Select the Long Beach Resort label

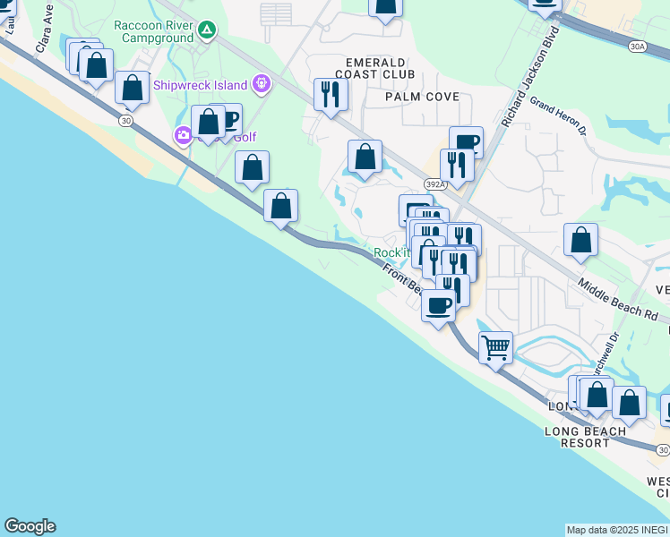[x=586, y=437]
